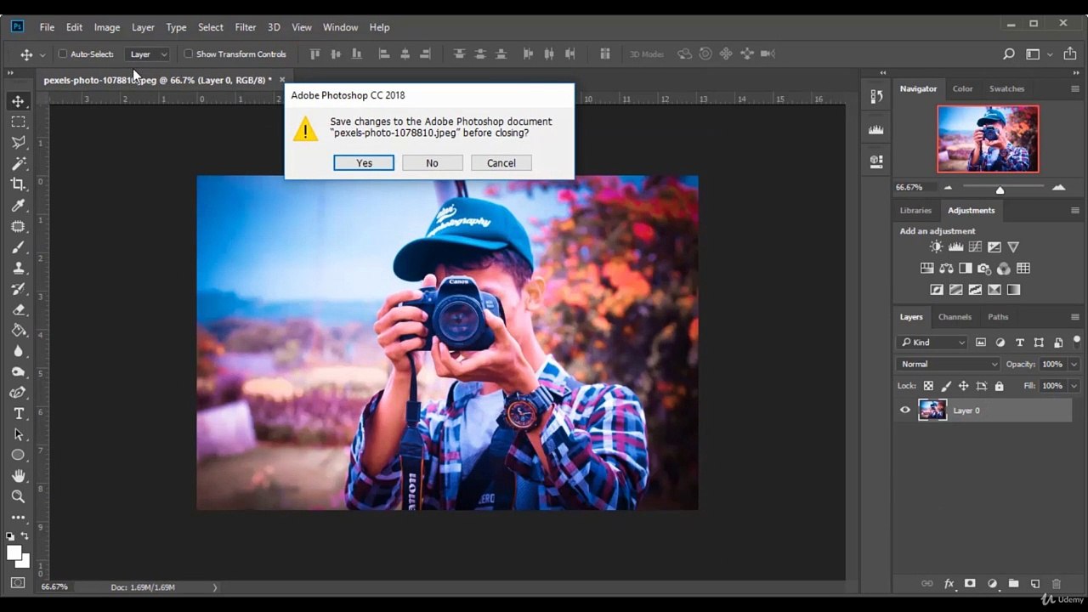Select the Clone Stamp tool
Screen dimensions: 1088x612
19,268
